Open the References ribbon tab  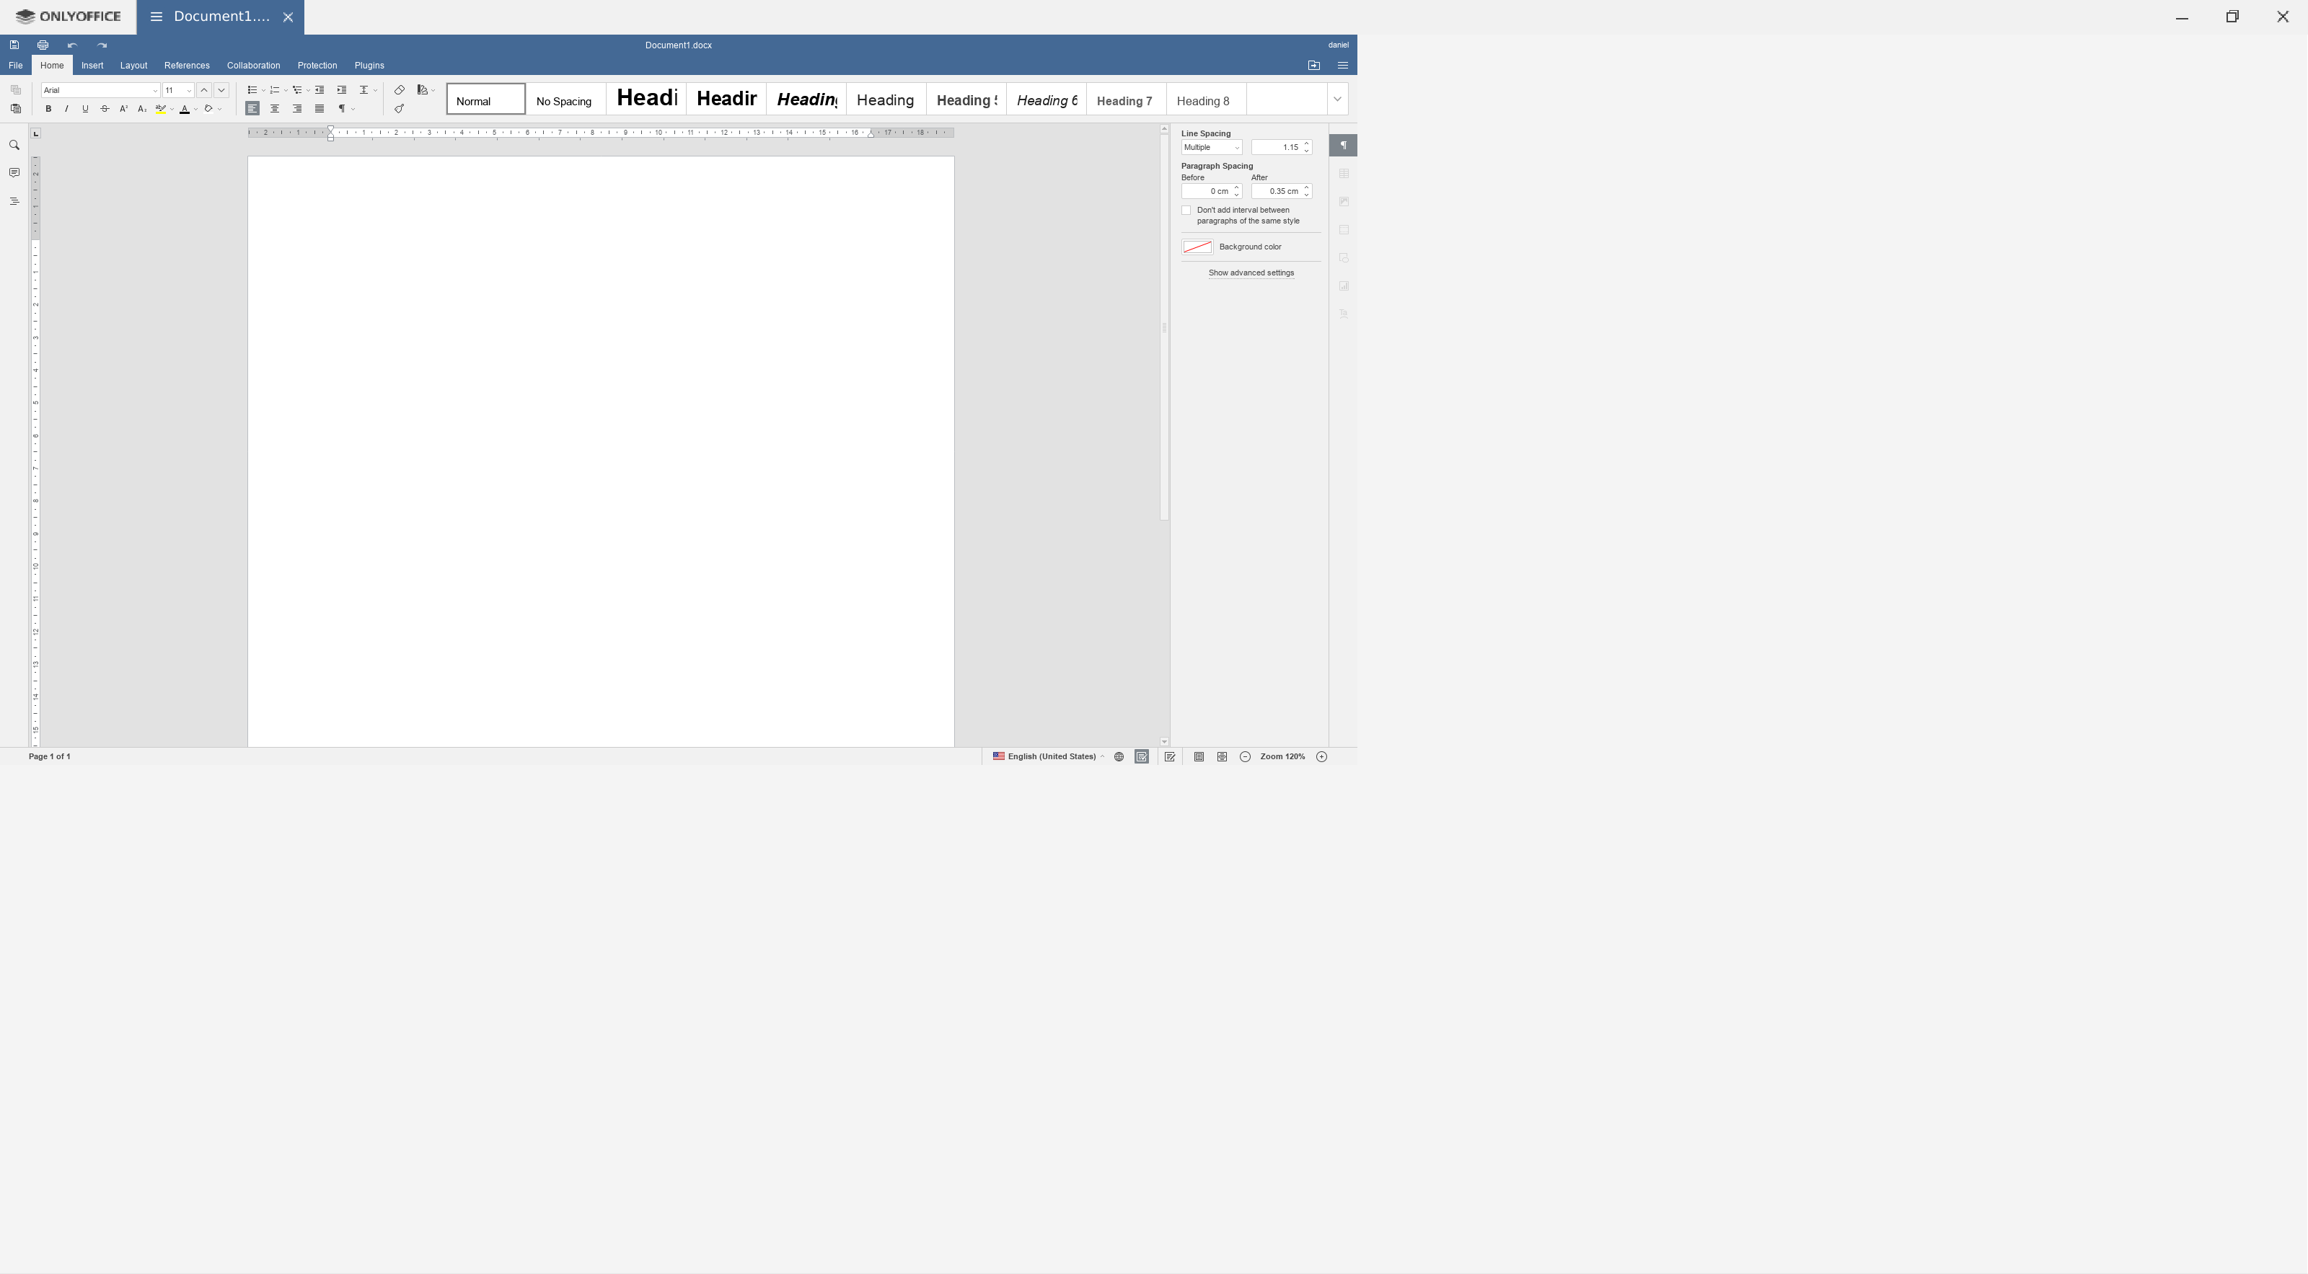point(186,64)
